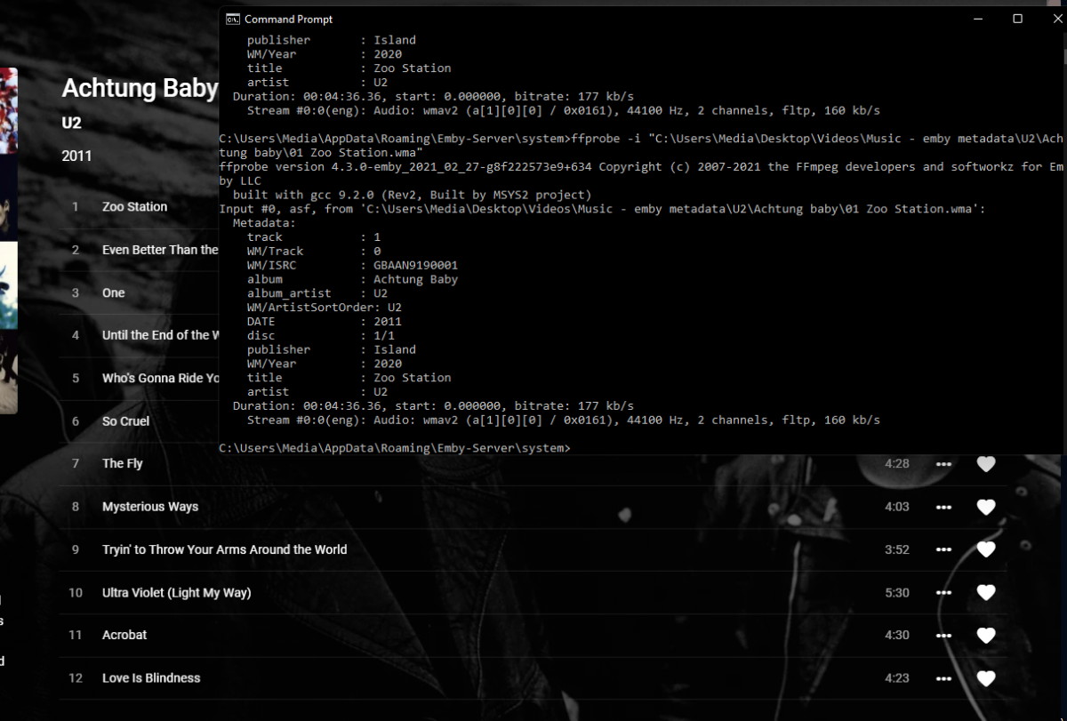
Task: Click the 4:23 duration of Love Is Blindness
Action: pyautogui.click(x=897, y=678)
